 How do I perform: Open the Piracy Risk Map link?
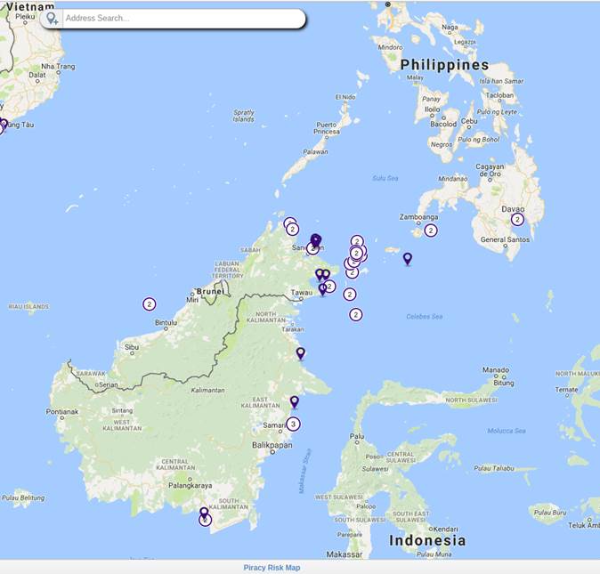[272, 568]
